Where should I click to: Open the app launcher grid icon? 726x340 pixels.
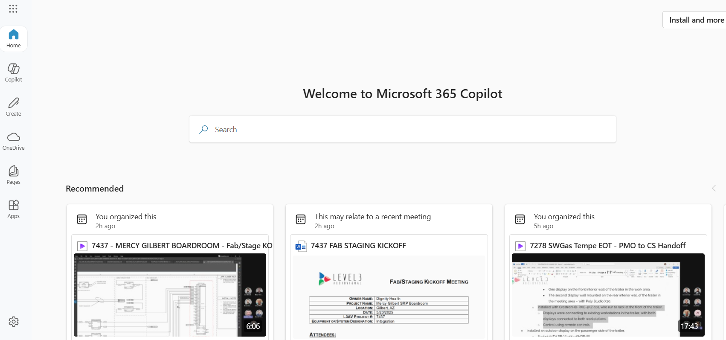(x=13, y=9)
